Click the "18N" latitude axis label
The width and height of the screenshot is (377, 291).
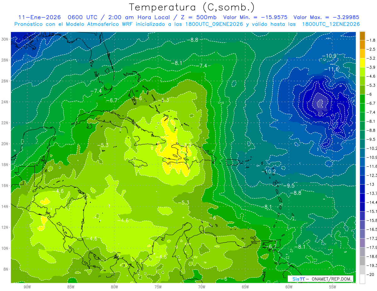tap(5, 164)
